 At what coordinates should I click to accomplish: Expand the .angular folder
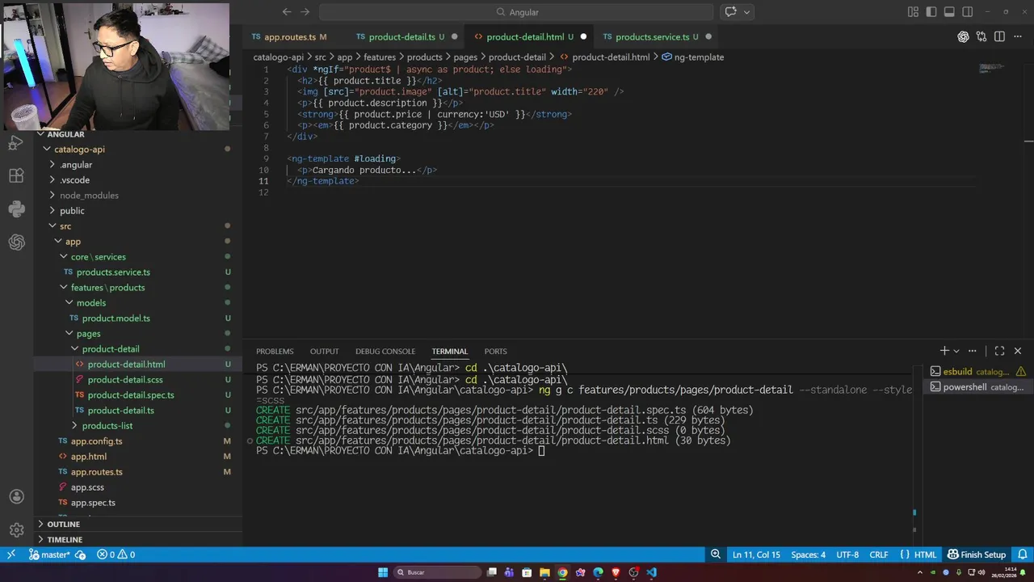(x=76, y=165)
